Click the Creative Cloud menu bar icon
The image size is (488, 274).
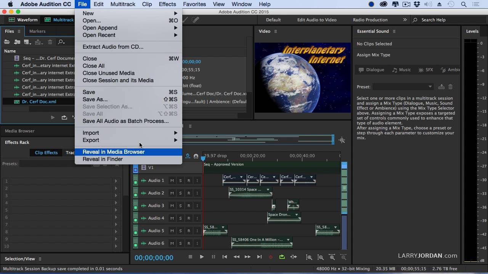(384, 4)
